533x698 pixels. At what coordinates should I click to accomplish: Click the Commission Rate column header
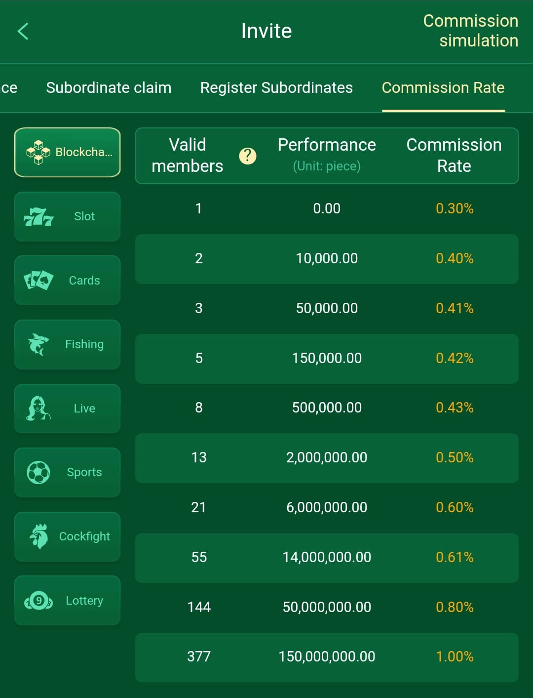454,155
